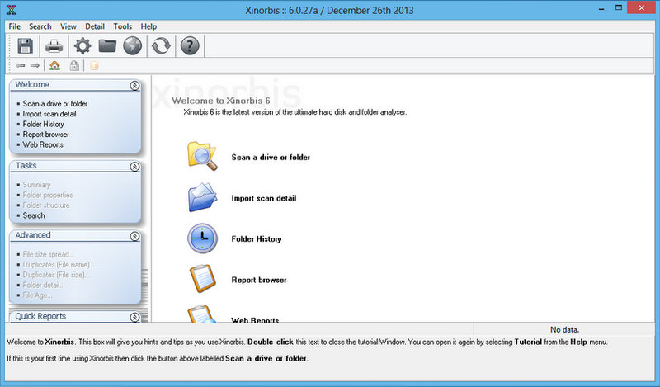Click the home icon in navigation bar

(54, 66)
